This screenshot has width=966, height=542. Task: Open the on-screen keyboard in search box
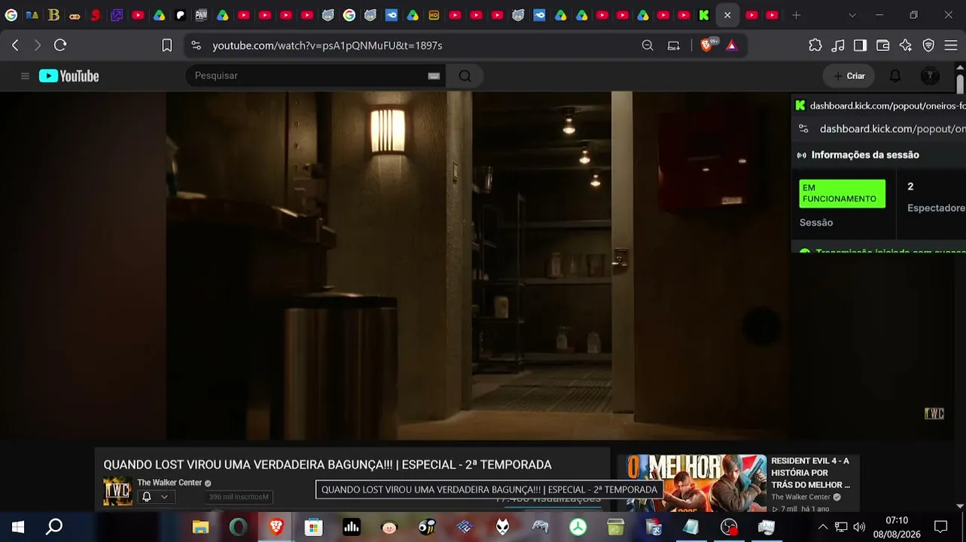[434, 76]
